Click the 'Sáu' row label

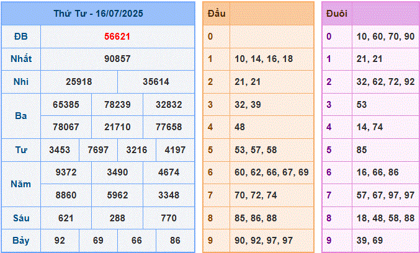tap(21, 218)
